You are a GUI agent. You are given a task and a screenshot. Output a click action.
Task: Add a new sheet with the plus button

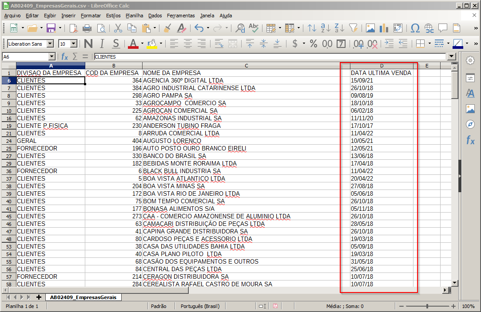(39, 297)
